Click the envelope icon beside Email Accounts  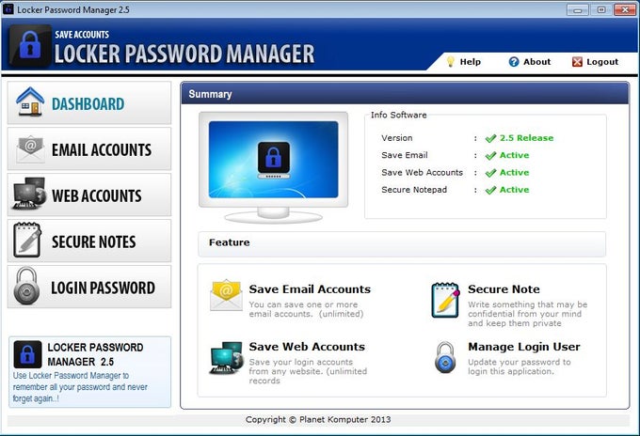click(x=30, y=149)
